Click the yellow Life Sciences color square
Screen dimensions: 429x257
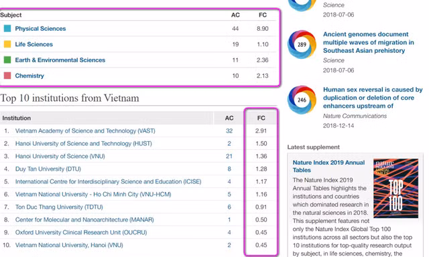(x=7, y=44)
